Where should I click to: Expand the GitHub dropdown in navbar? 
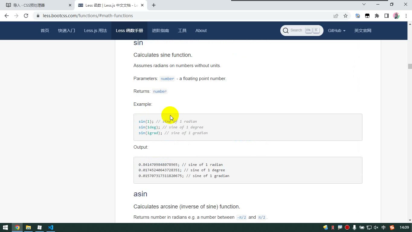(x=336, y=31)
